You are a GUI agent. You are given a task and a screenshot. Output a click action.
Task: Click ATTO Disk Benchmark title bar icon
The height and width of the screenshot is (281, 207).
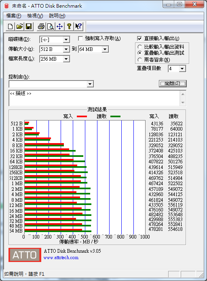pos(6,6)
